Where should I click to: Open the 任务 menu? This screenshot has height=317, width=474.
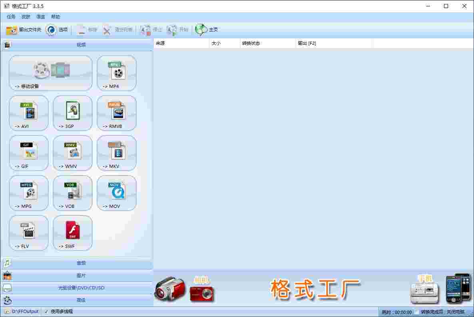(10, 17)
